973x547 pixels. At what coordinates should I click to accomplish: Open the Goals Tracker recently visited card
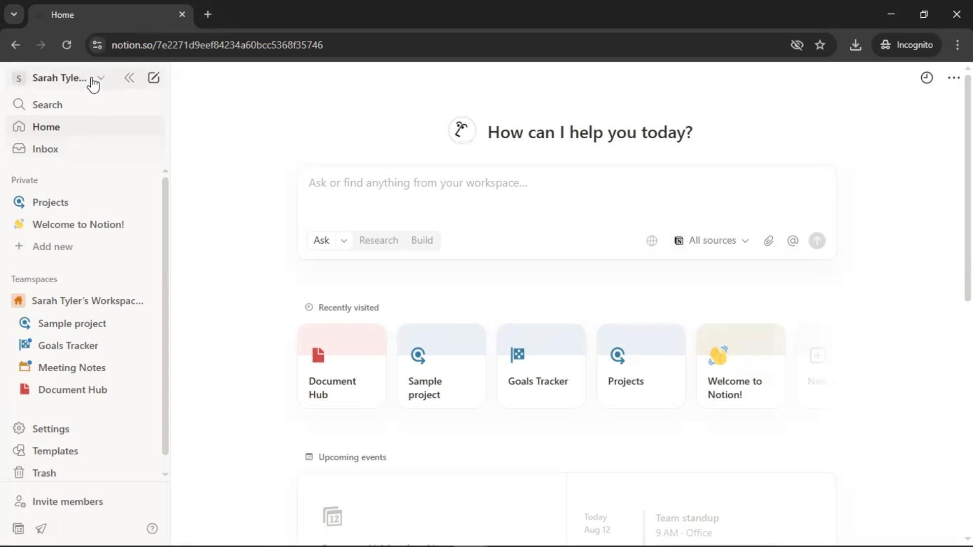(541, 366)
